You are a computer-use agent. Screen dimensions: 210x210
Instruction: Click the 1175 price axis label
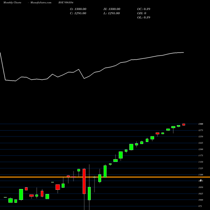201,155
